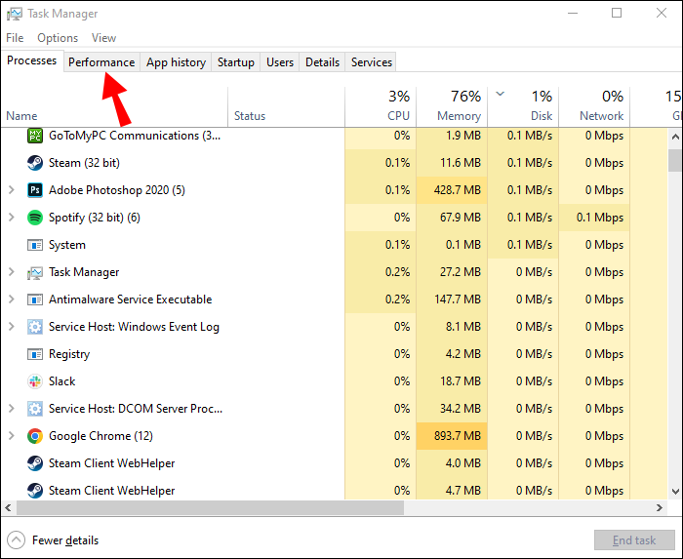The width and height of the screenshot is (683, 559).
Task: Click the GoToMyPC Communications process icon
Action: [35, 136]
